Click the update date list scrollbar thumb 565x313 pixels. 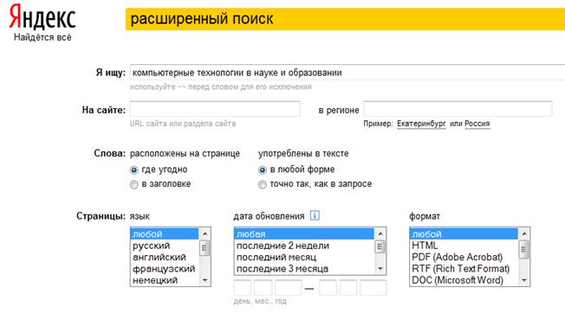(x=380, y=247)
